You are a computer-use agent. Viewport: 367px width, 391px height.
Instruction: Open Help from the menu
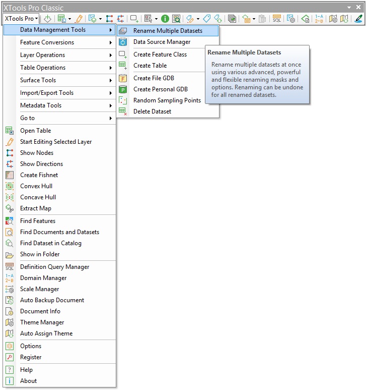click(x=60, y=370)
